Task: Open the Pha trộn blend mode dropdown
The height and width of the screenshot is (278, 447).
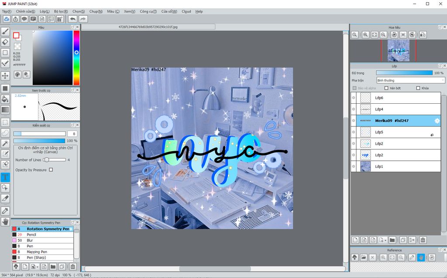Action: tap(410, 80)
